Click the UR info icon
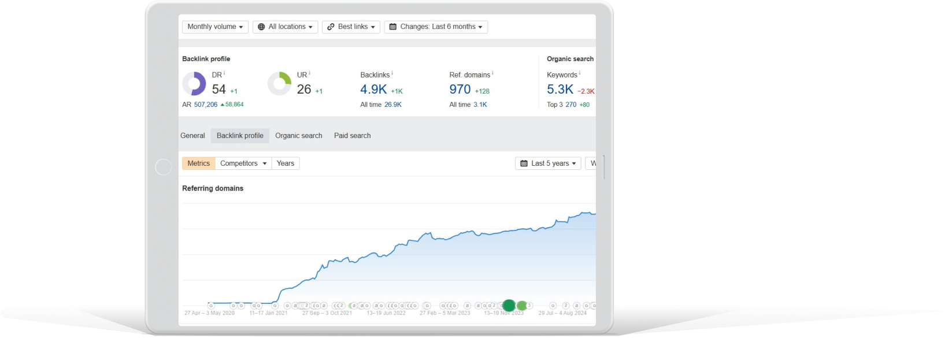 point(310,73)
